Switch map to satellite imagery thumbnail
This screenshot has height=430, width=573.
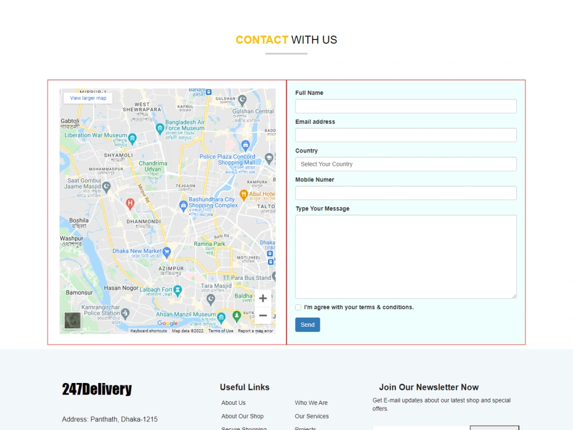tap(73, 320)
